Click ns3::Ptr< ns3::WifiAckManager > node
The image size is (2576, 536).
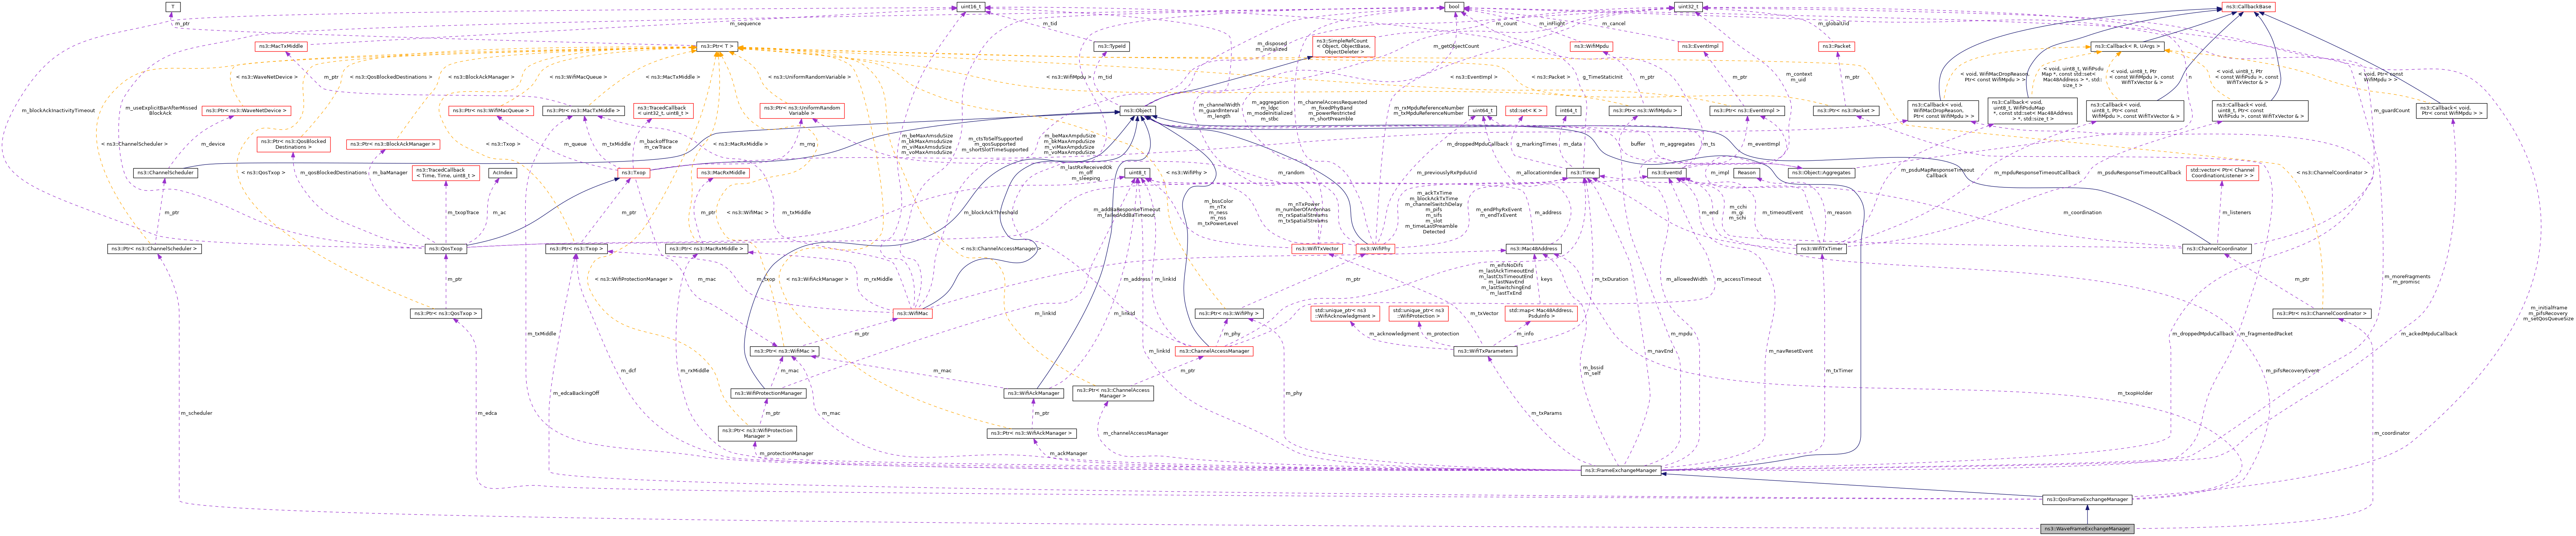[1032, 433]
